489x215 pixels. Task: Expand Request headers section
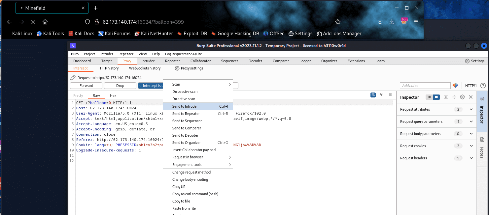471,158
